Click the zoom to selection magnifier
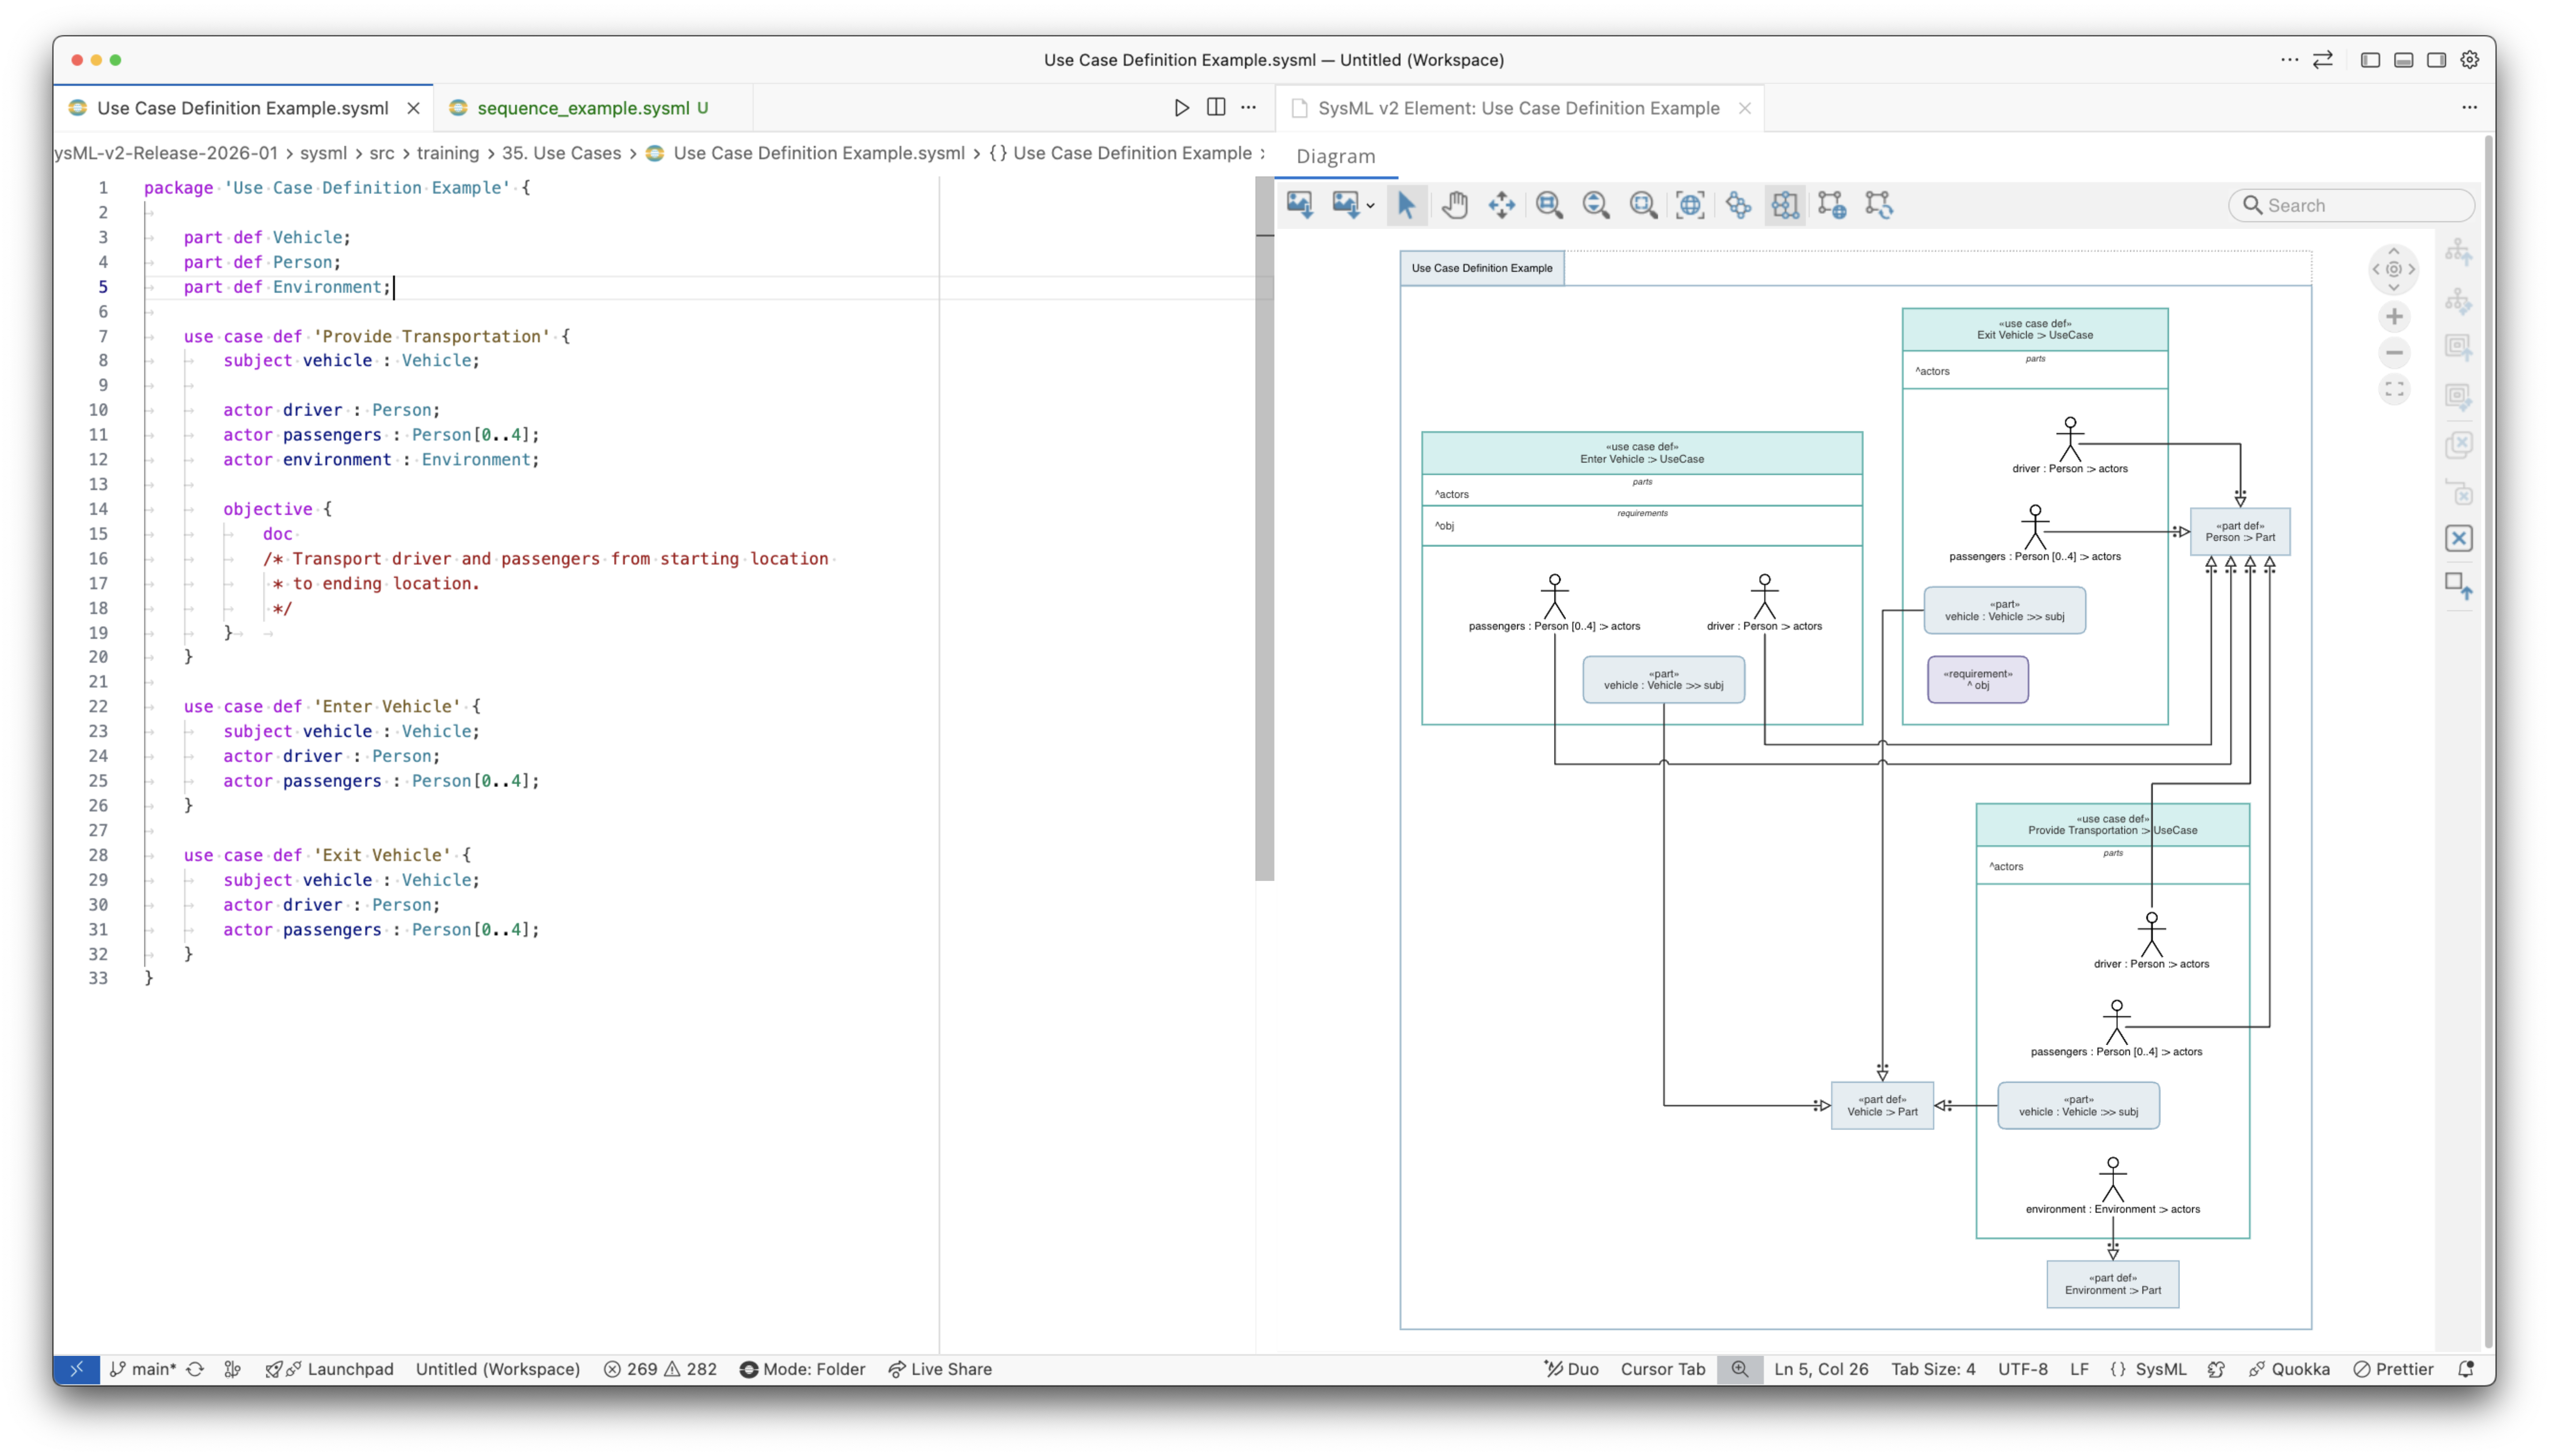This screenshot has width=2549, height=1456. pos(1644,205)
